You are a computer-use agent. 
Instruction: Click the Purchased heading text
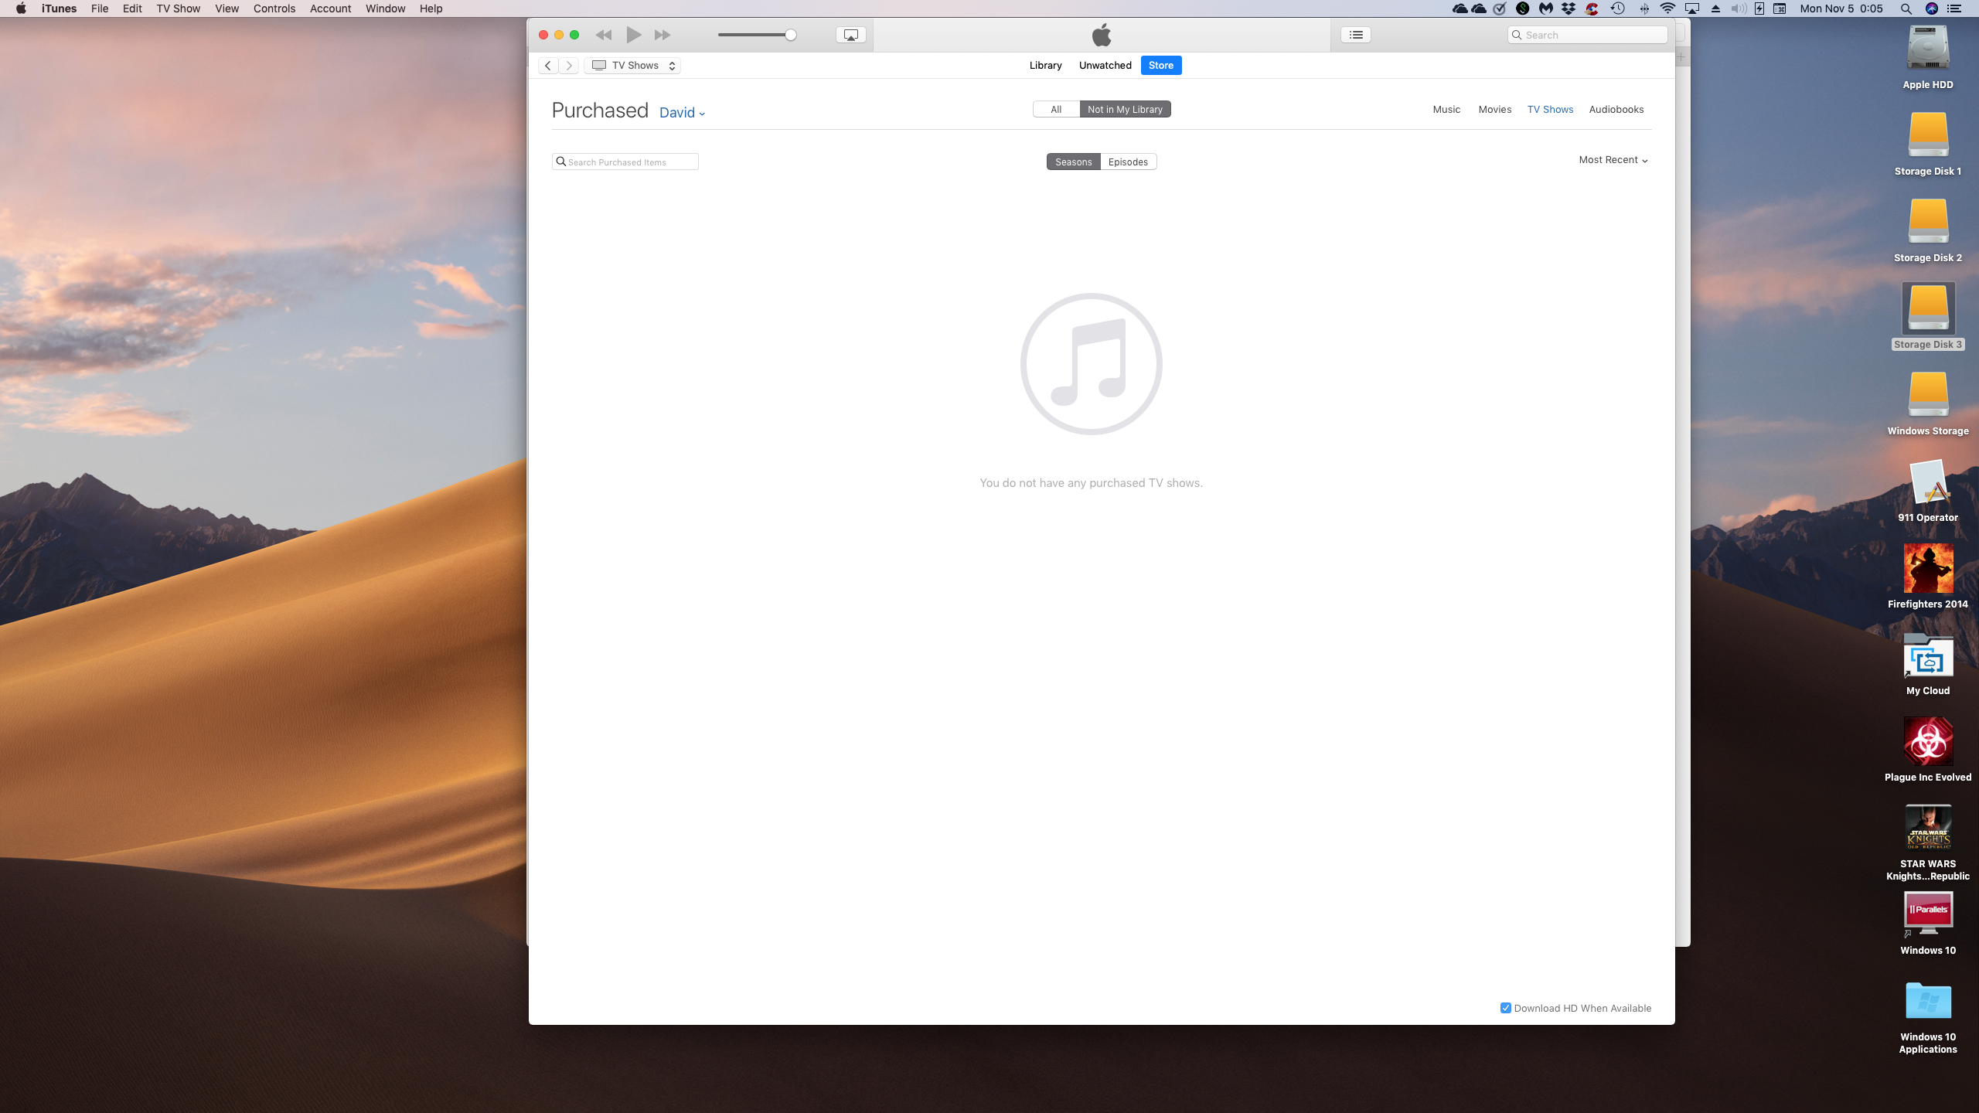(x=600, y=111)
